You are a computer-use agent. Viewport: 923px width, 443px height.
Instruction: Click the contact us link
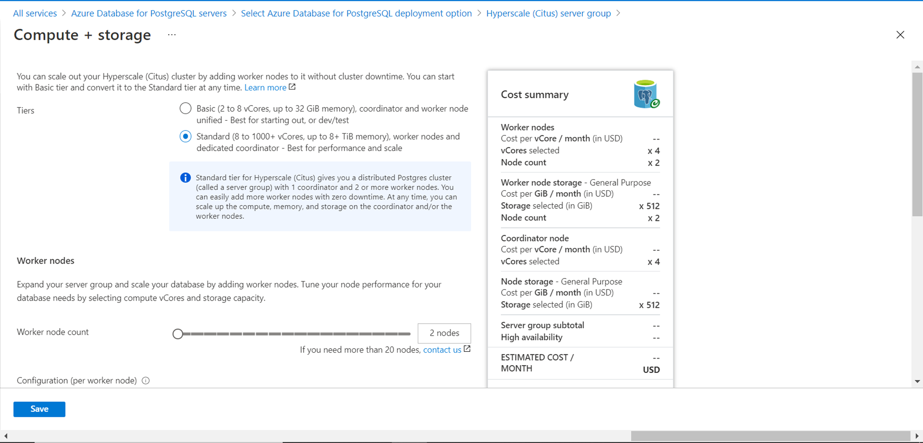pos(442,350)
